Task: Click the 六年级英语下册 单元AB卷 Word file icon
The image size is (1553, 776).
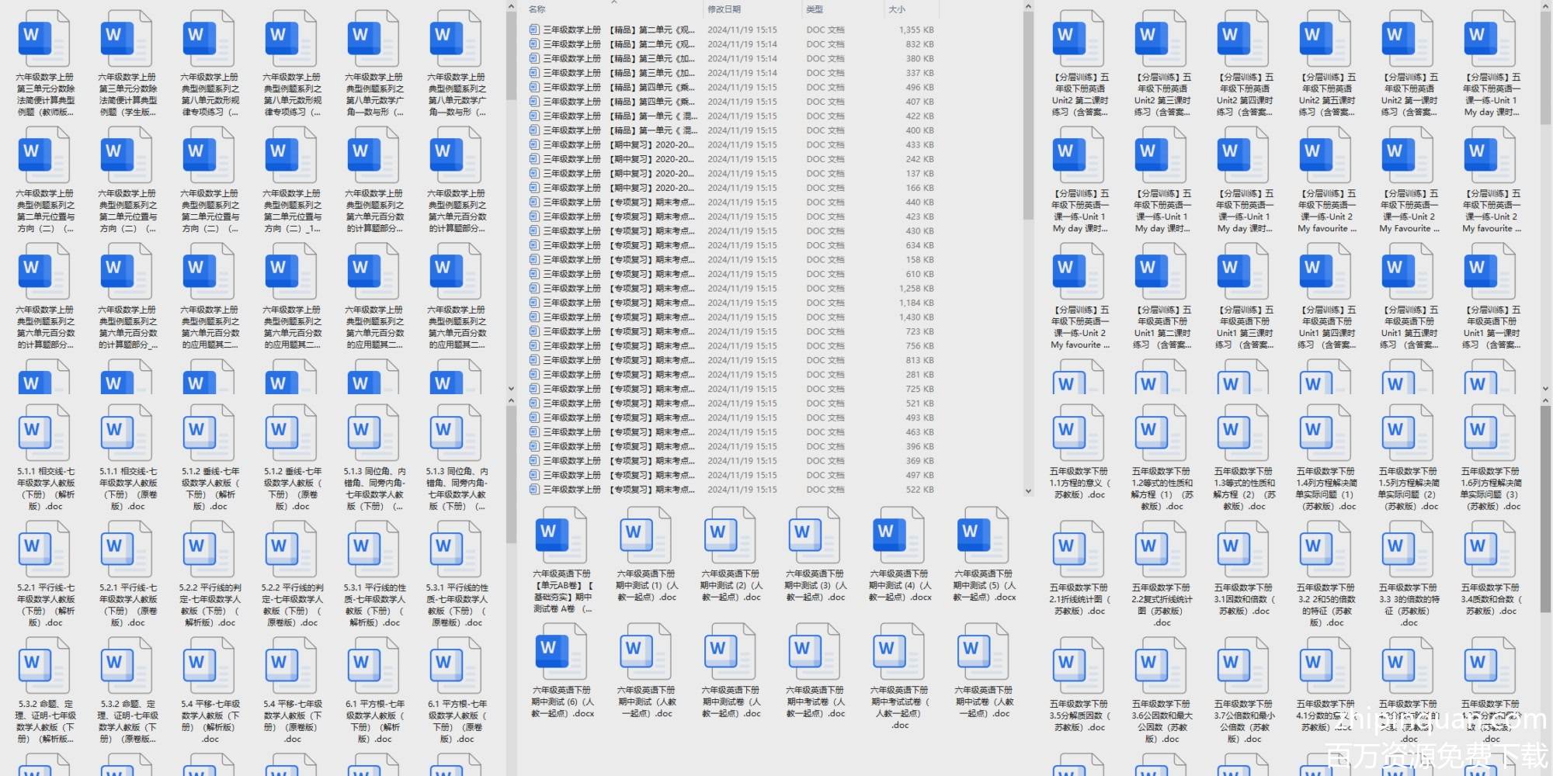Action: [561, 535]
